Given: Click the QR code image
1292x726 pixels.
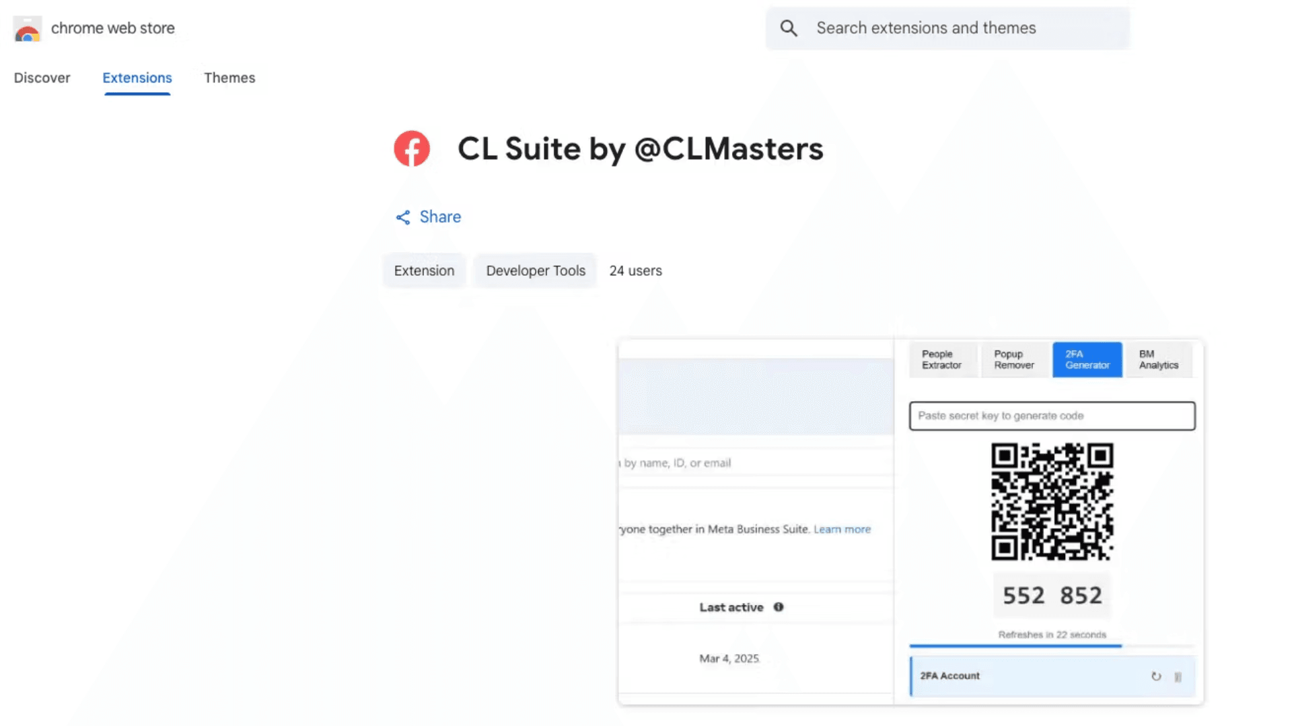Looking at the screenshot, I should coord(1052,501).
